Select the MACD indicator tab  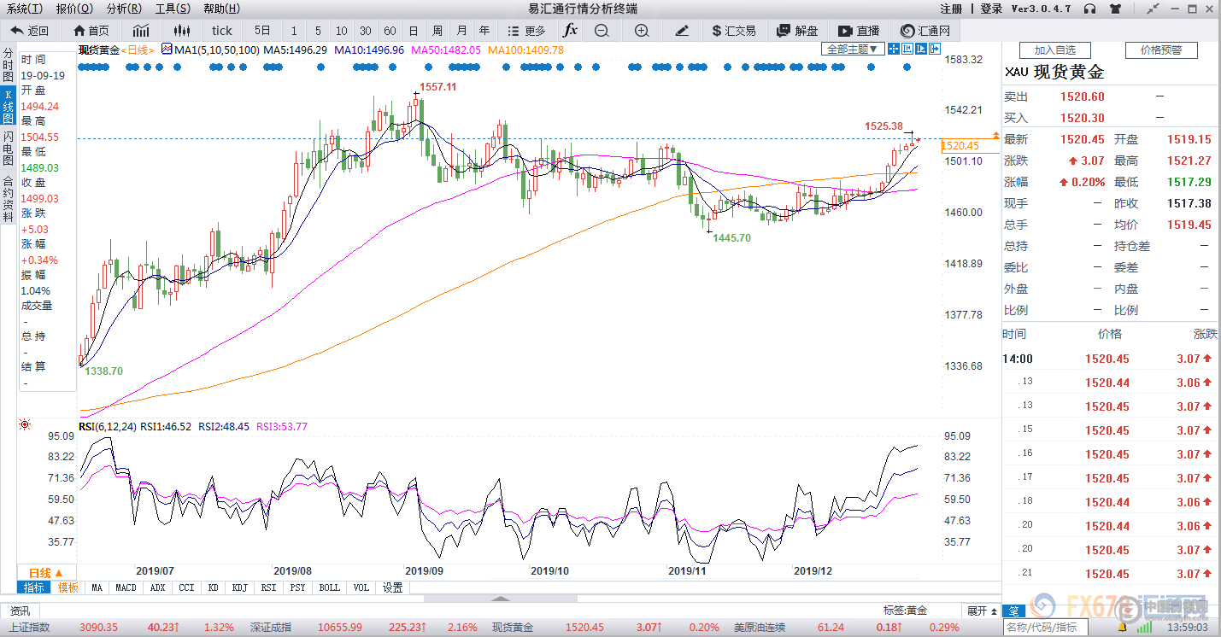pos(126,587)
